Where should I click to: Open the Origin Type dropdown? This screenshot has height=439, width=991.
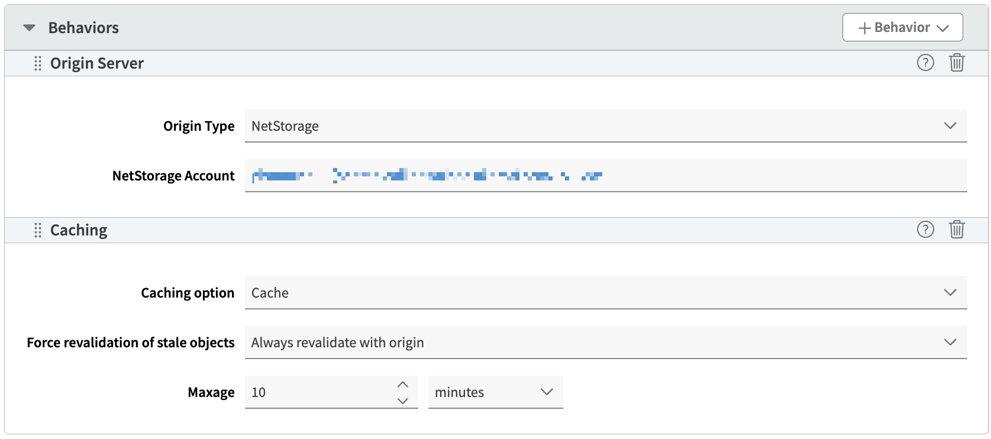(x=605, y=126)
